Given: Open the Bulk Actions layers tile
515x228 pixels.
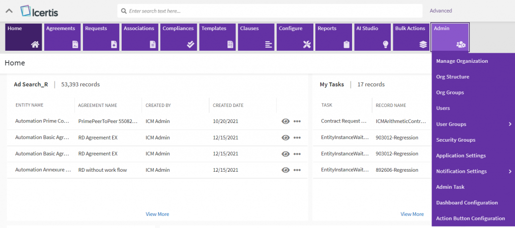Looking at the screenshot, I should pyautogui.click(x=411, y=37).
